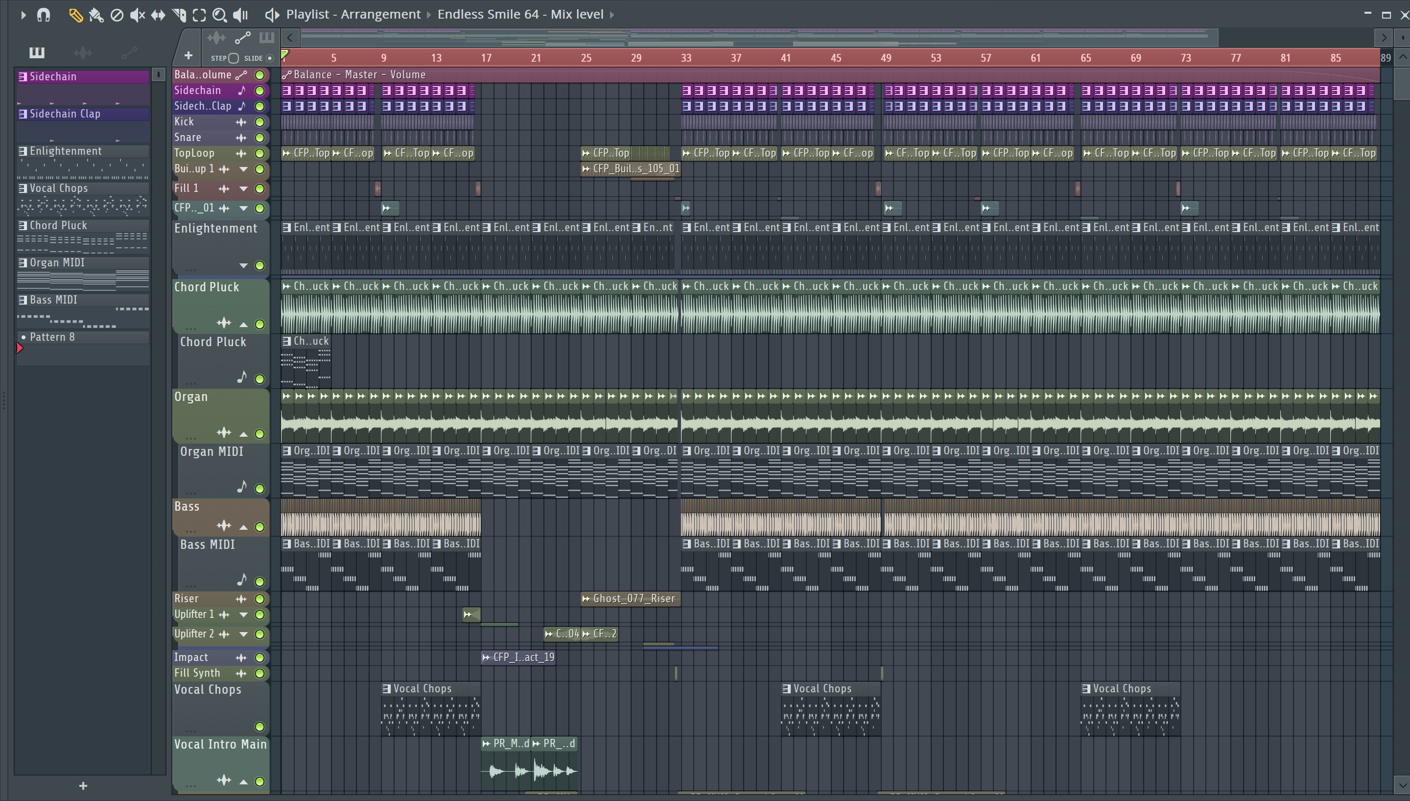
Task: Click the piano pattern icon above SLIDE
Action: (x=267, y=37)
